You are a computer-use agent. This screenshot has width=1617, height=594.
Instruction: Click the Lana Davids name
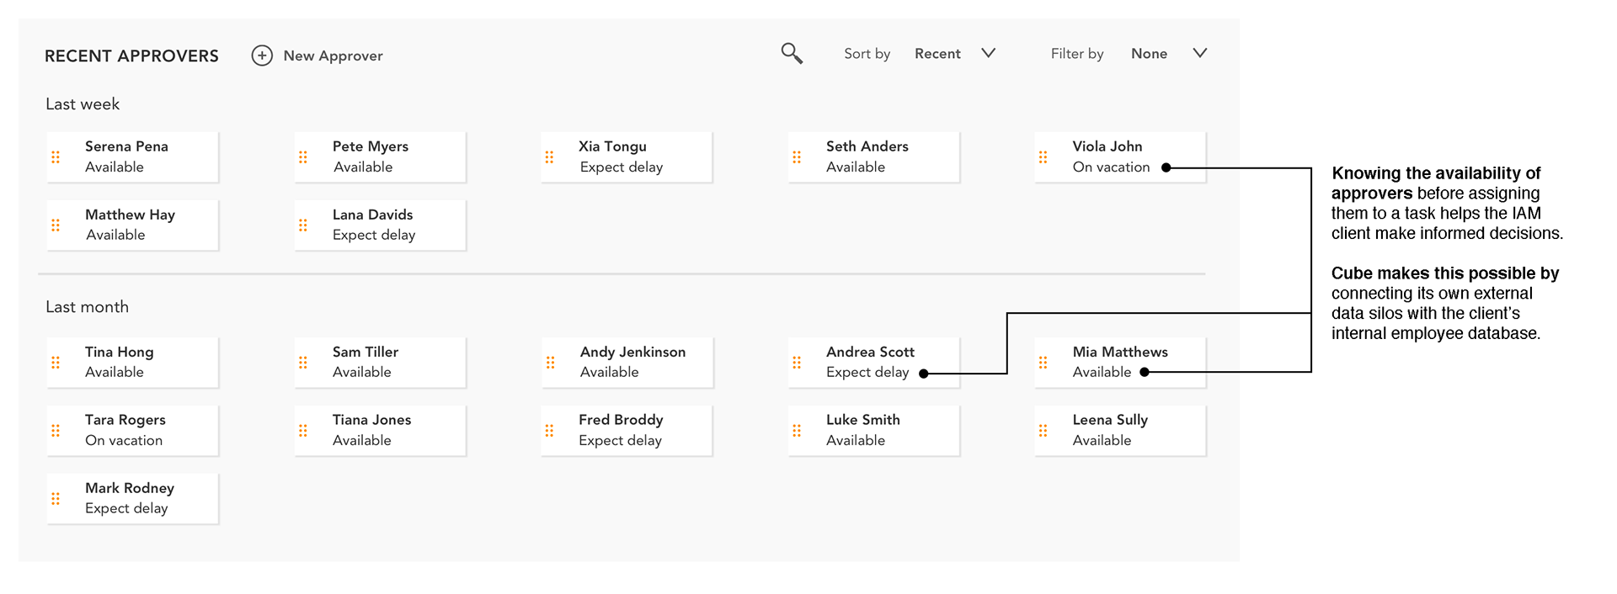(x=373, y=215)
